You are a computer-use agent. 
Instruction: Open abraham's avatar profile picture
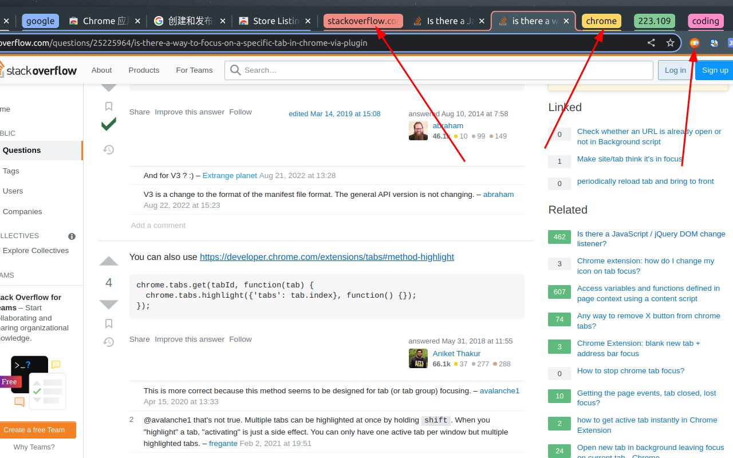click(x=418, y=131)
